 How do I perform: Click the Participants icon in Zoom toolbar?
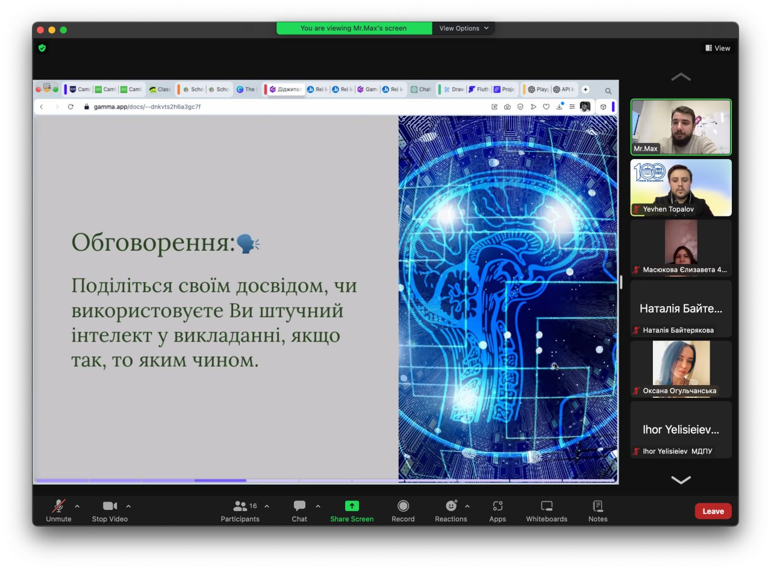(240, 506)
